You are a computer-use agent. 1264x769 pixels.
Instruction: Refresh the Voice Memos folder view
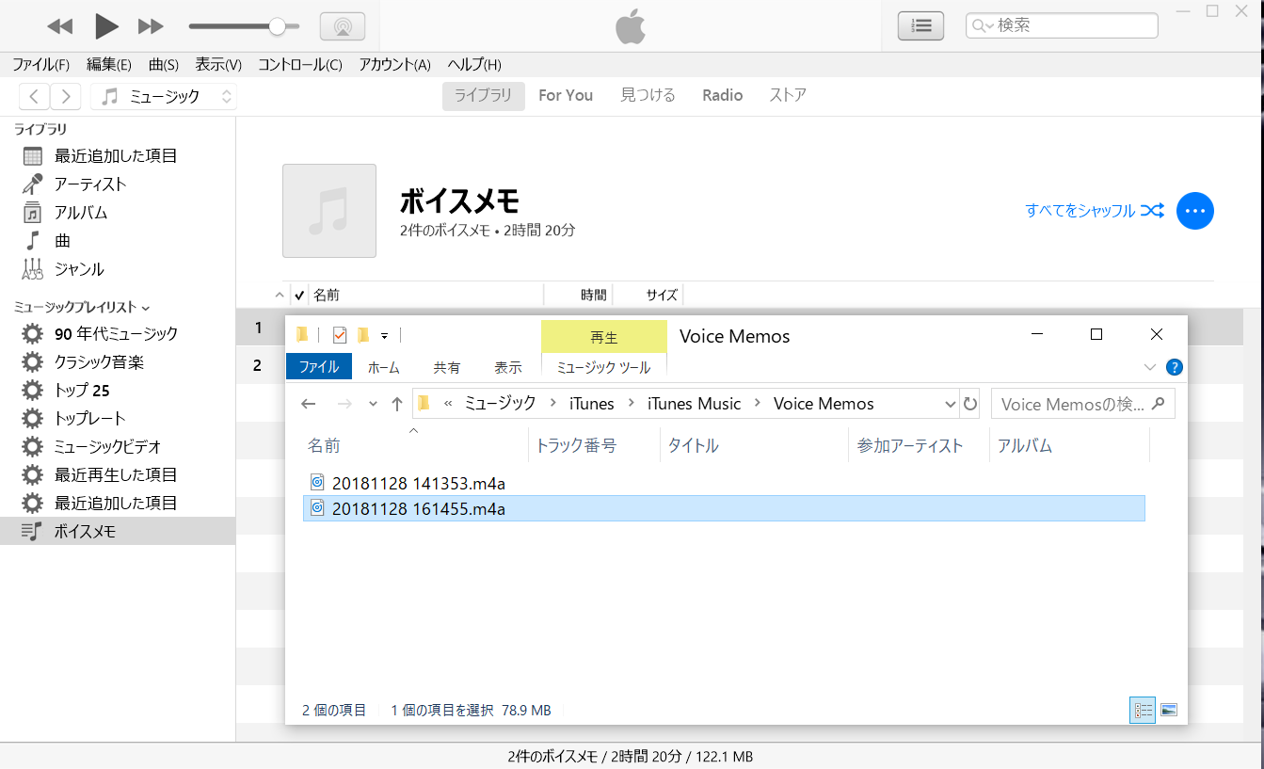pyautogui.click(x=970, y=404)
